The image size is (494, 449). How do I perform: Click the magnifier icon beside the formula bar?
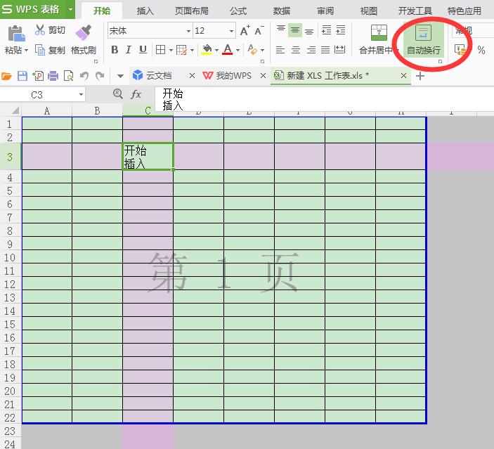tap(118, 93)
